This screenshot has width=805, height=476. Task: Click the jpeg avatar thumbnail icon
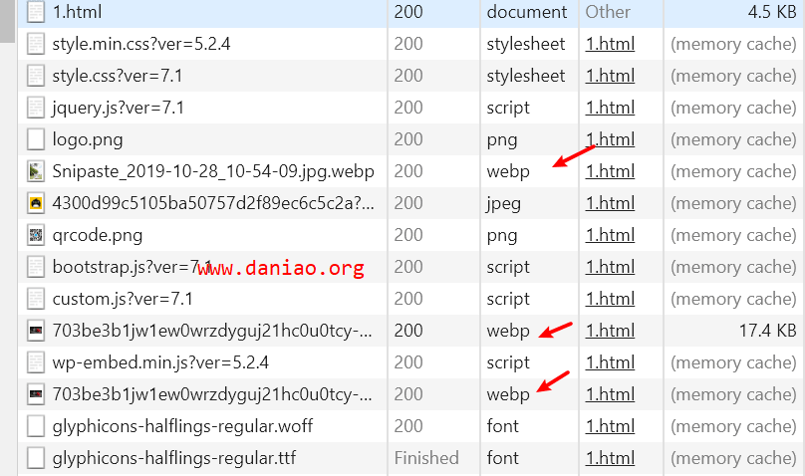(36, 203)
